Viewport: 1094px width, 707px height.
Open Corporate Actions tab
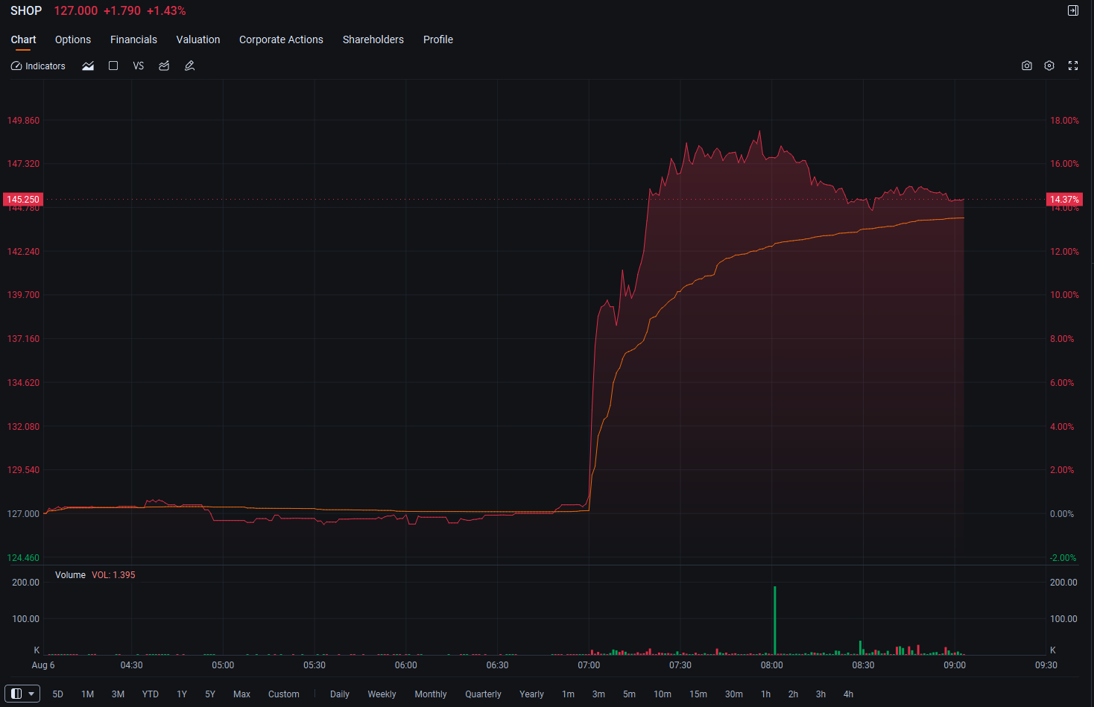(281, 39)
